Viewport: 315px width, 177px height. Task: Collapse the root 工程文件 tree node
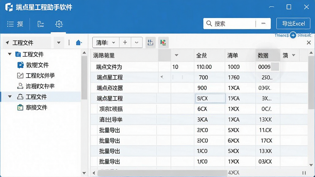pyautogui.click(x=10, y=54)
